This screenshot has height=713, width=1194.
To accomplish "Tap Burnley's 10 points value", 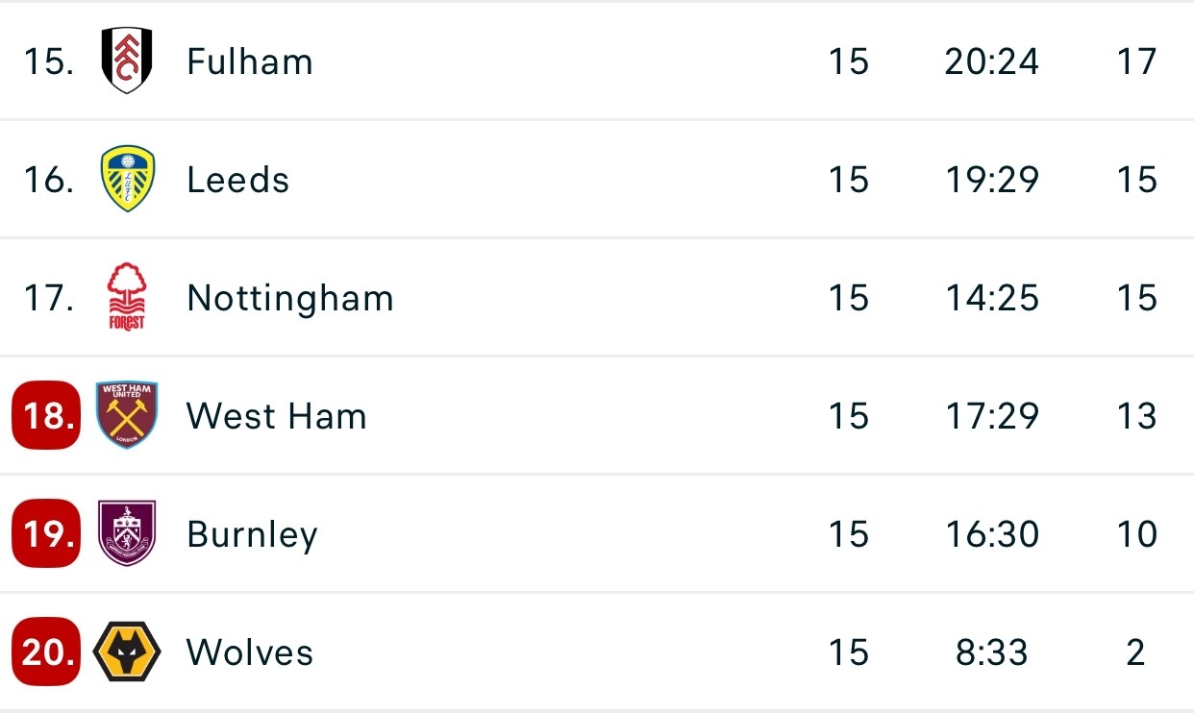I will 1135,534.
